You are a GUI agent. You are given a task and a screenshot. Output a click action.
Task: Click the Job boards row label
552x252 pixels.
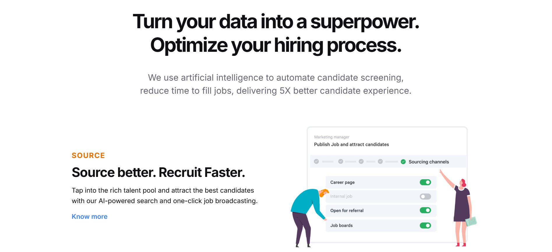coord(341,226)
